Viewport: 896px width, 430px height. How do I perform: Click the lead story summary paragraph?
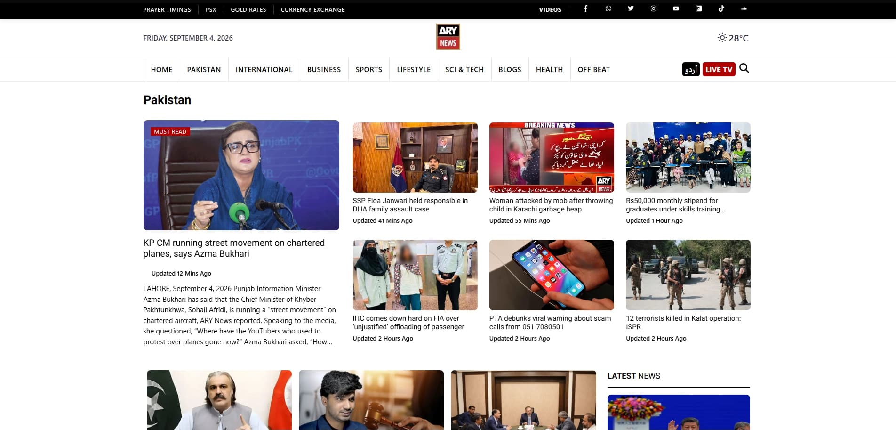tap(240, 315)
